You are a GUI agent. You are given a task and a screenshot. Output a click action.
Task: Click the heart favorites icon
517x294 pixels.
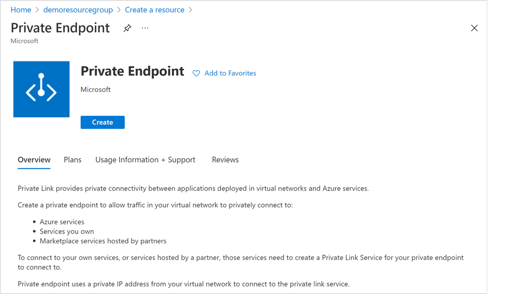tap(196, 73)
